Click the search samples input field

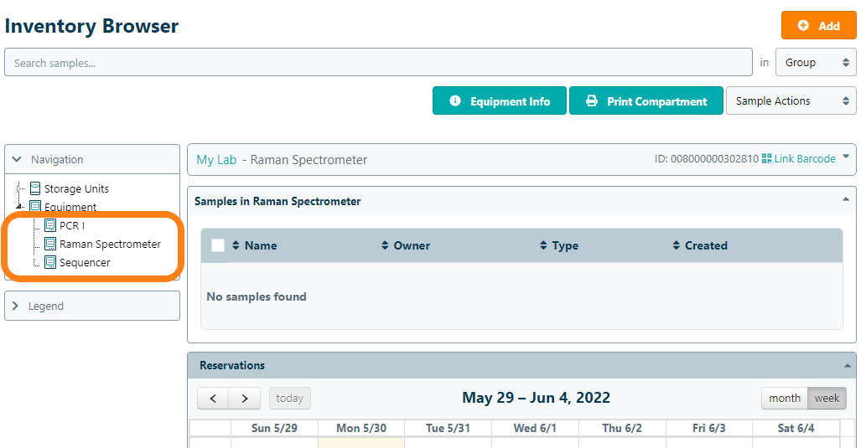[x=378, y=63]
